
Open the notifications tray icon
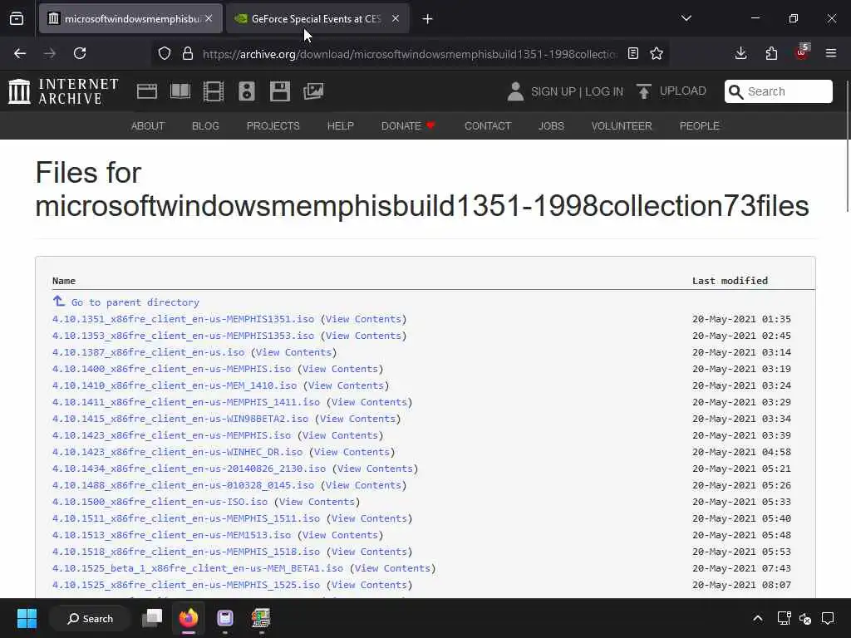click(828, 618)
